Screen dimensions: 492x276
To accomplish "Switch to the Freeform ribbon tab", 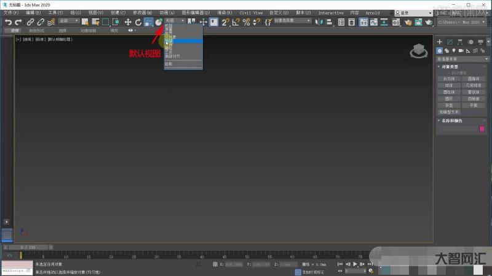I will click(x=36, y=30).
